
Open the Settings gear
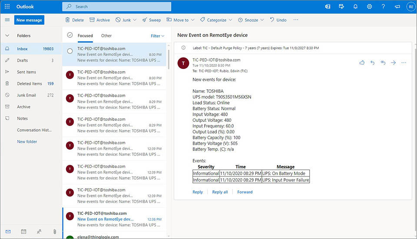click(369, 7)
